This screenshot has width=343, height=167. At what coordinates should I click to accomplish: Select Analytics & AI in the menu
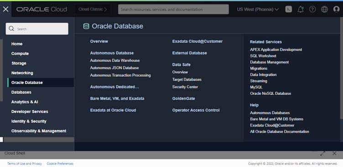point(25,102)
